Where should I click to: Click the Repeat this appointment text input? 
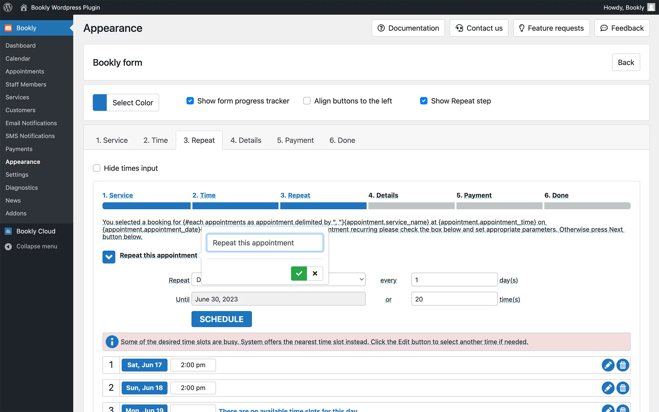pyautogui.click(x=265, y=243)
